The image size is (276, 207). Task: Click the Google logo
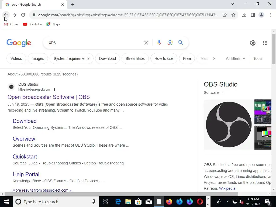19,43
